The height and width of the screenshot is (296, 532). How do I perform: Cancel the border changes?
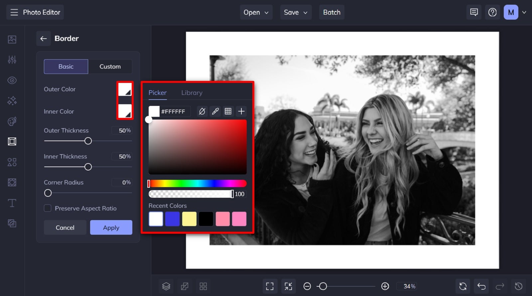coord(65,228)
